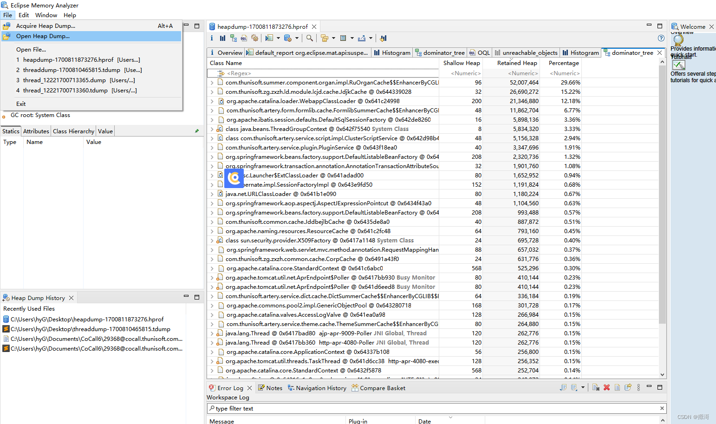Clear the type filter text field
This screenshot has height=424, width=716.
pos(662,408)
